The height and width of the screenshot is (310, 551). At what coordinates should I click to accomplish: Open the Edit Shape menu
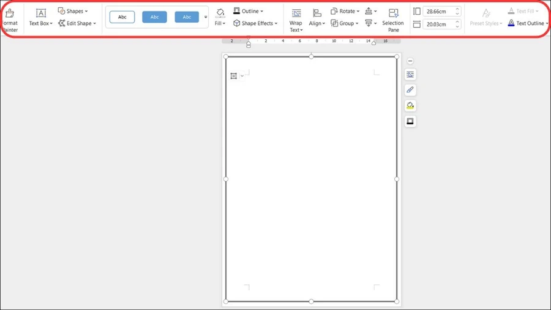click(x=77, y=23)
